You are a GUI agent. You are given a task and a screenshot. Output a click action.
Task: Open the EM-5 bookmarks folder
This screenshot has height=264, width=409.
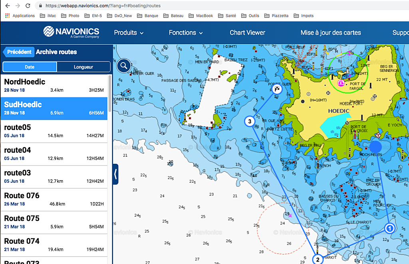[93, 16]
